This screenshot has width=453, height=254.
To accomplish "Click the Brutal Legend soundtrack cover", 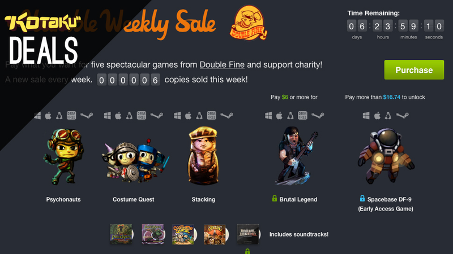I will pyautogui.click(x=249, y=234).
